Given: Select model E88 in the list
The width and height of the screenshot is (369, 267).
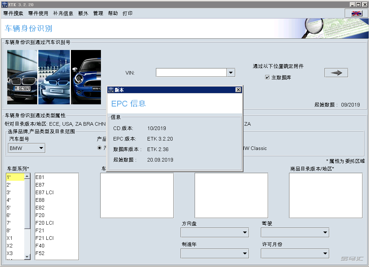Looking at the screenshot, I should (x=57, y=200).
